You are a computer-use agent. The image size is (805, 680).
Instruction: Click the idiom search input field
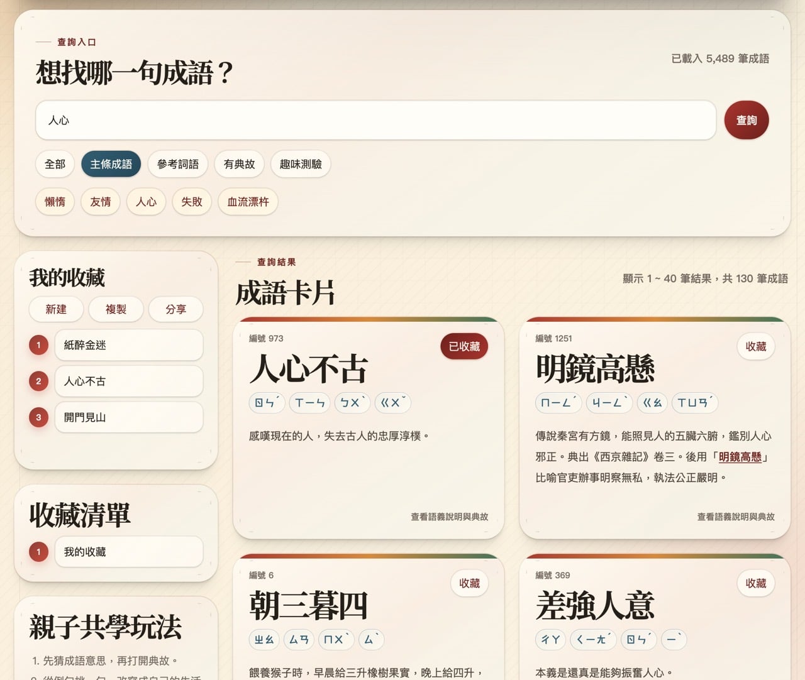tap(375, 120)
